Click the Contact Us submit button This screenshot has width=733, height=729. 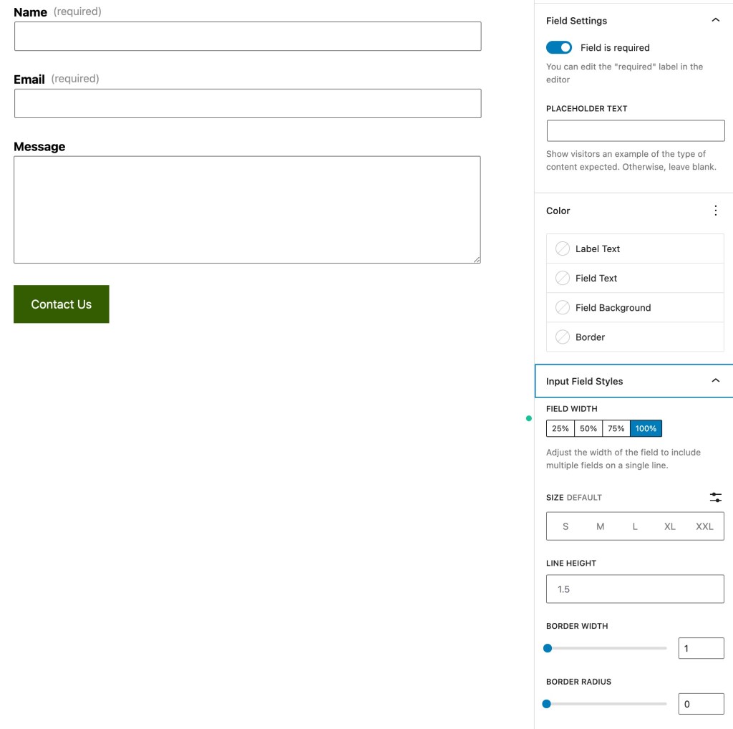coord(62,304)
